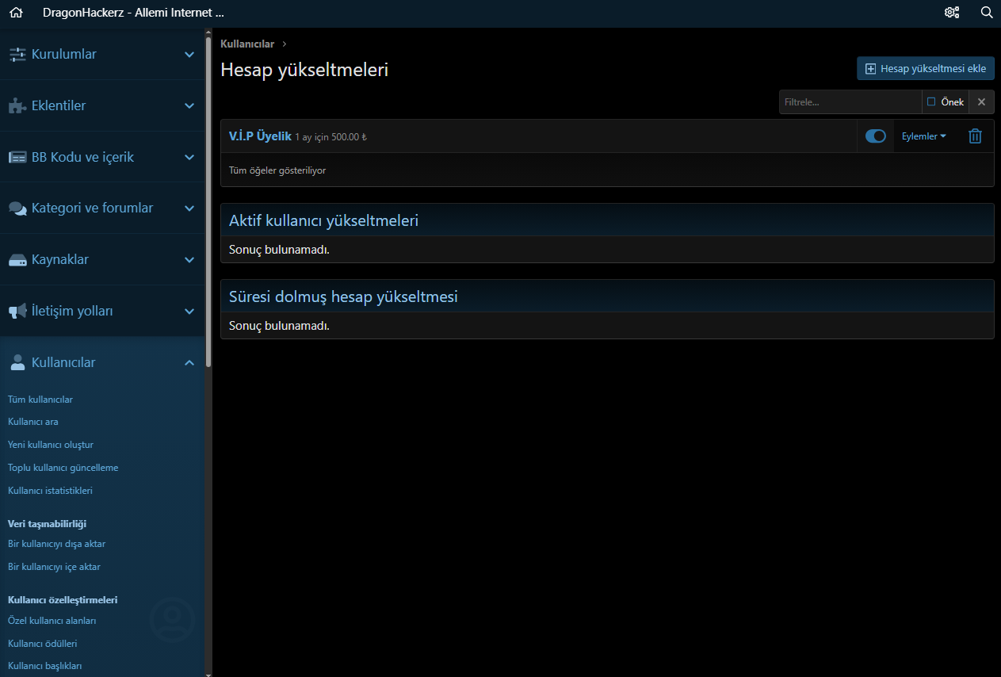The width and height of the screenshot is (1001, 677).
Task: Check the Önek prefix checkbox
Action: [x=931, y=102]
